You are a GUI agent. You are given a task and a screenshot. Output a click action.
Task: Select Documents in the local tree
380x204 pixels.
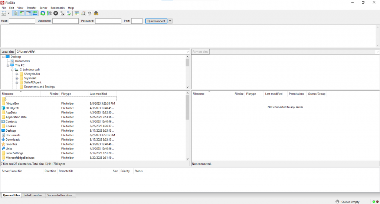pyautogui.click(x=22, y=61)
